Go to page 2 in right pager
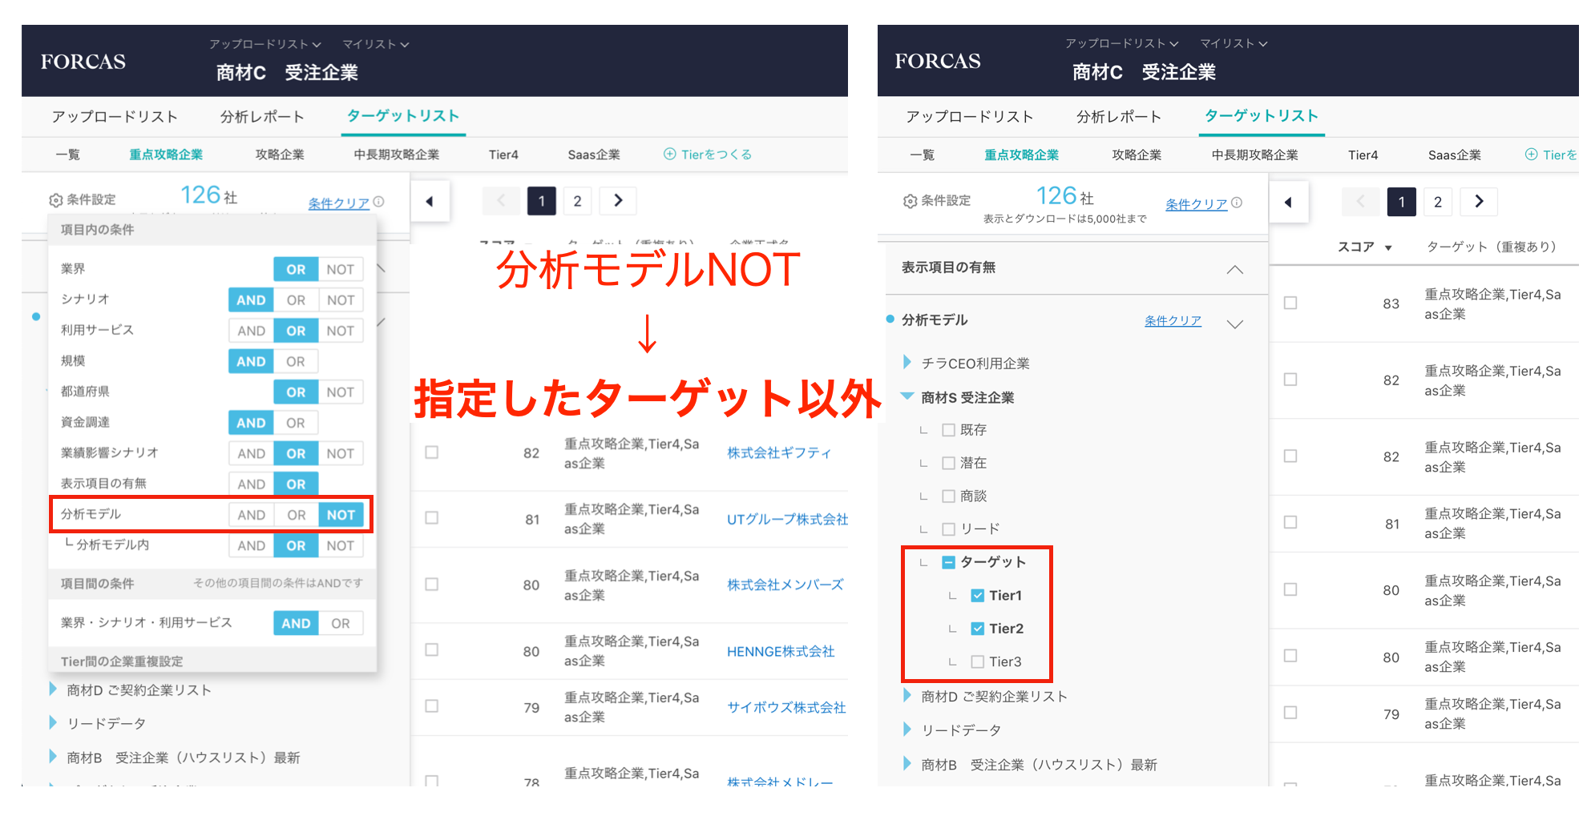Image resolution: width=1595 pixels, height=820 pixels. [1437, 202]
